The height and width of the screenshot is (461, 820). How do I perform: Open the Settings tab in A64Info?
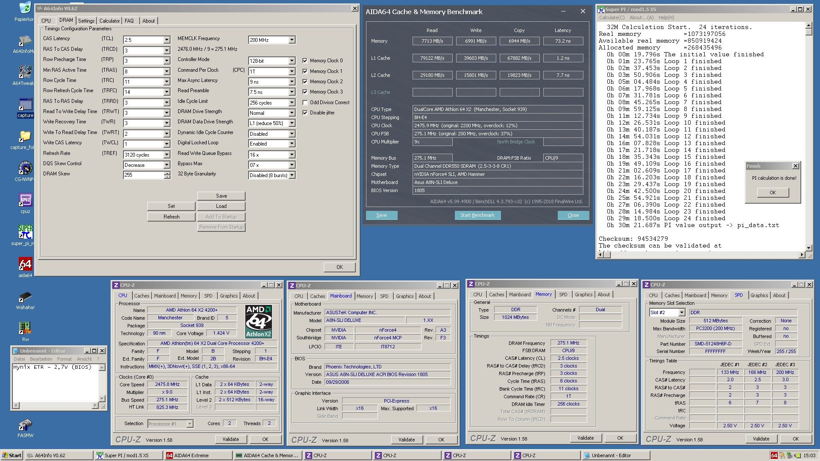click(x=86, y=21)
